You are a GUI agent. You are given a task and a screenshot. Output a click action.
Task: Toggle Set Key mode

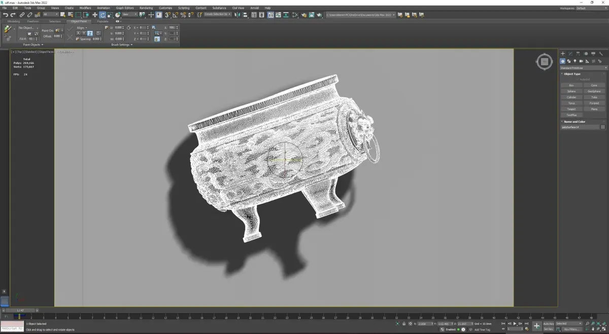point(548,329)
